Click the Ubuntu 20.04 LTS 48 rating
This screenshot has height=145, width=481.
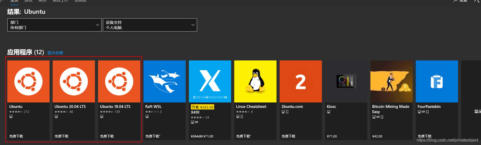pyautogui.click(x=64, y=112)
